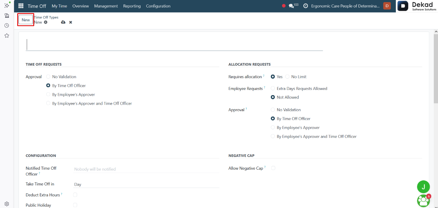438x208 pixels.
Task: Select Approver and Time Off Officer under Time Off Requests
Action: (x=48, y=103)
